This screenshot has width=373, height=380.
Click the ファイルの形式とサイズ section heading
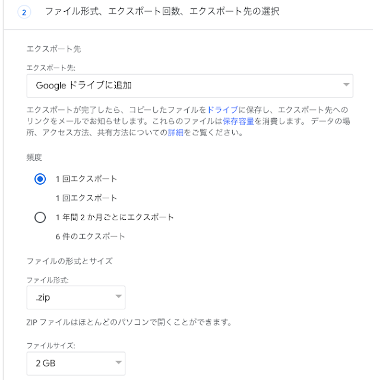(69, 261)
